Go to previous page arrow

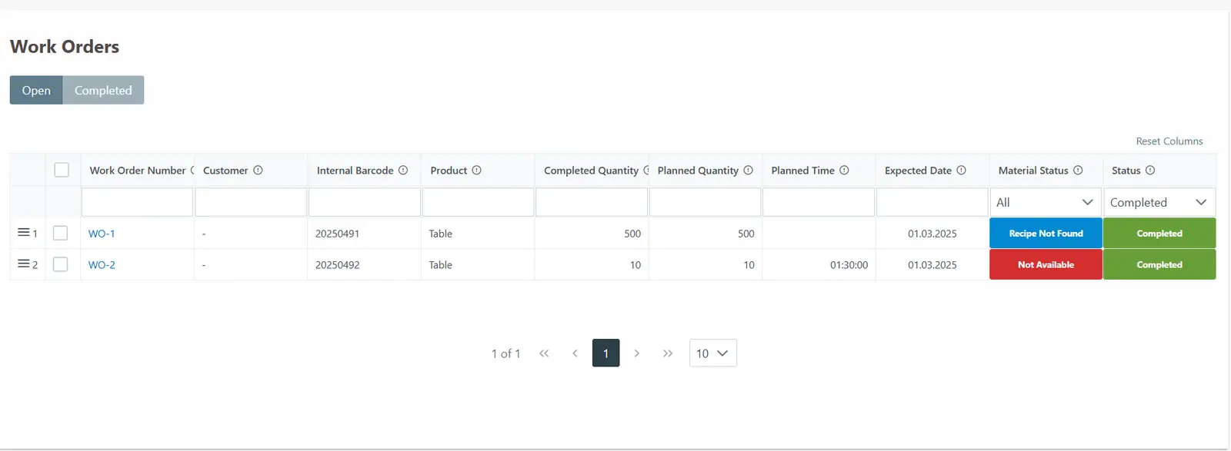point(575,353)
